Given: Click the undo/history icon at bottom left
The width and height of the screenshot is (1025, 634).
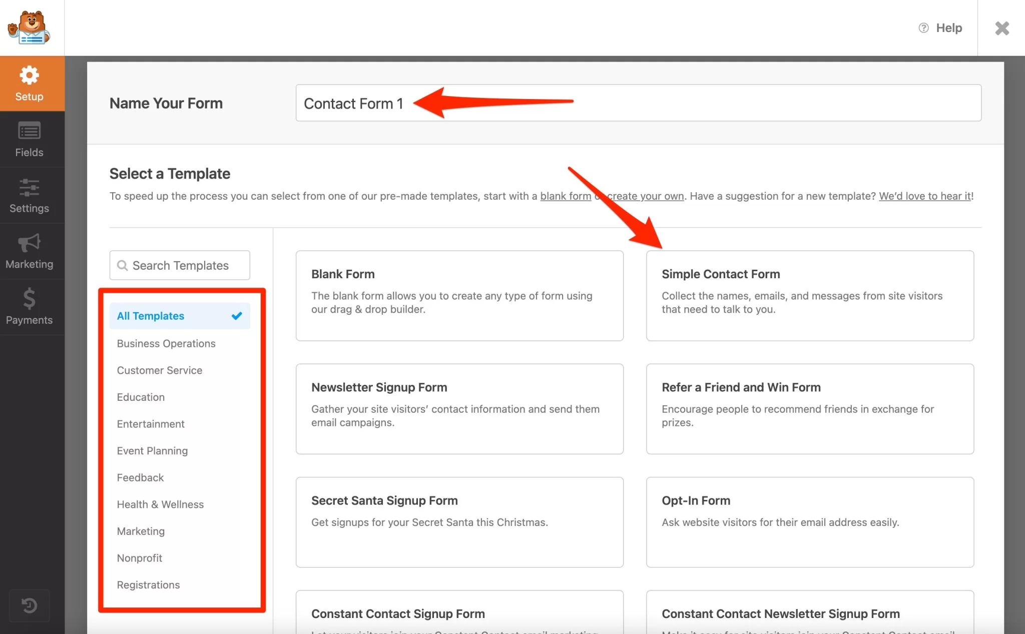Looking at the screenshot, I should click(28, 604).
